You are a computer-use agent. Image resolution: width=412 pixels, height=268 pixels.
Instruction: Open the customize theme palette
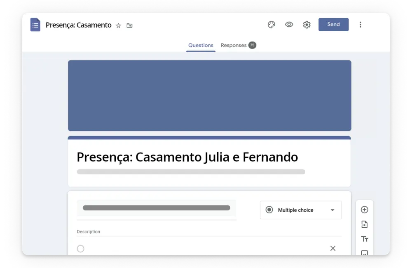pos(272,25)
